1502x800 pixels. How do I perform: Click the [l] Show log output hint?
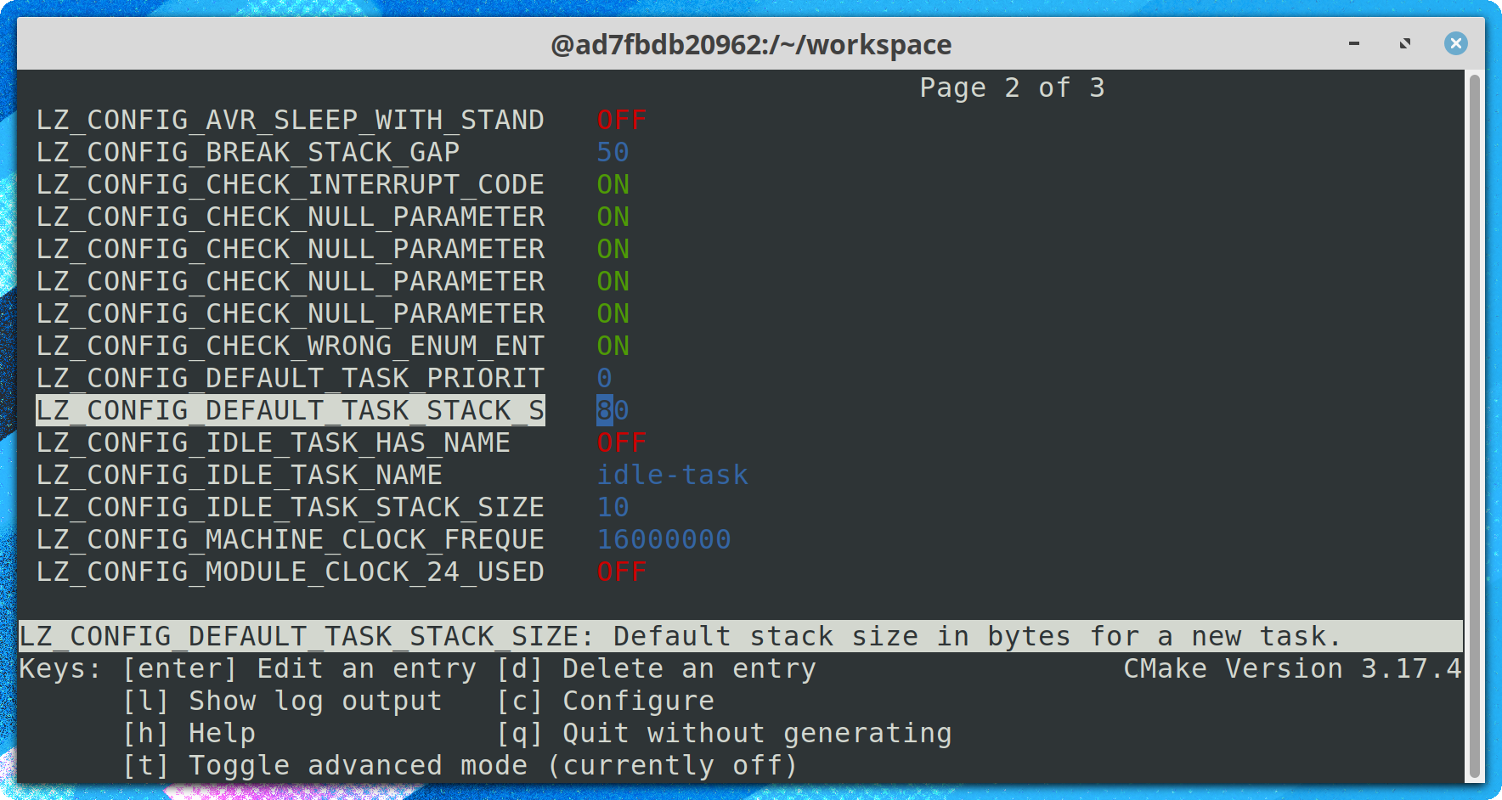coord(283,701)
